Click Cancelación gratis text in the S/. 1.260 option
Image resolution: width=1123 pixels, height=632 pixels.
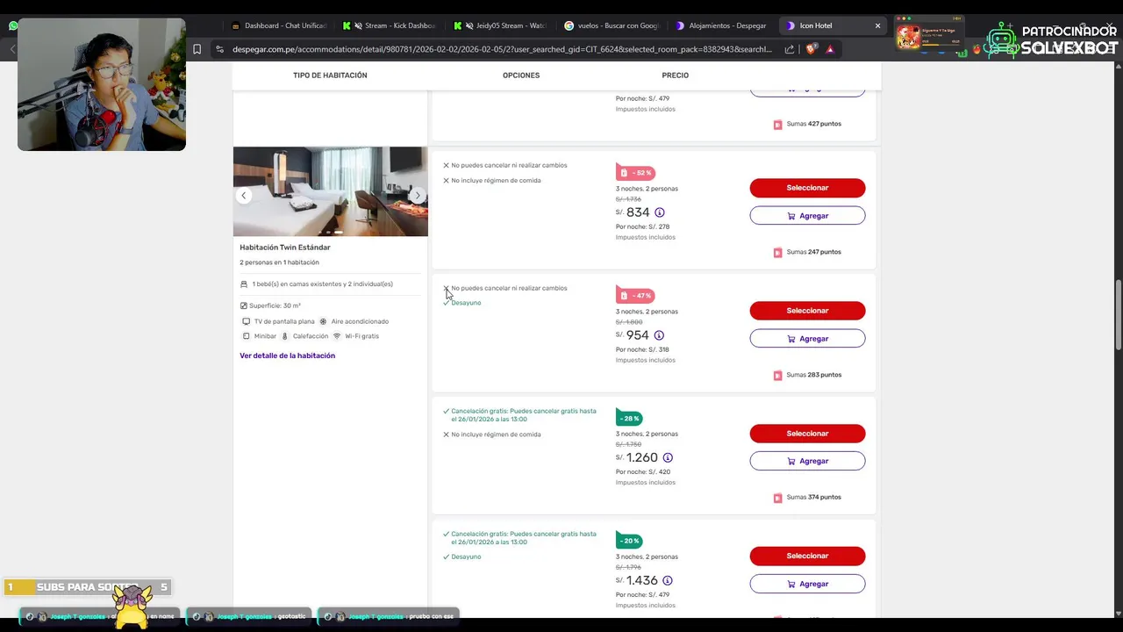[x=524, y=415]
